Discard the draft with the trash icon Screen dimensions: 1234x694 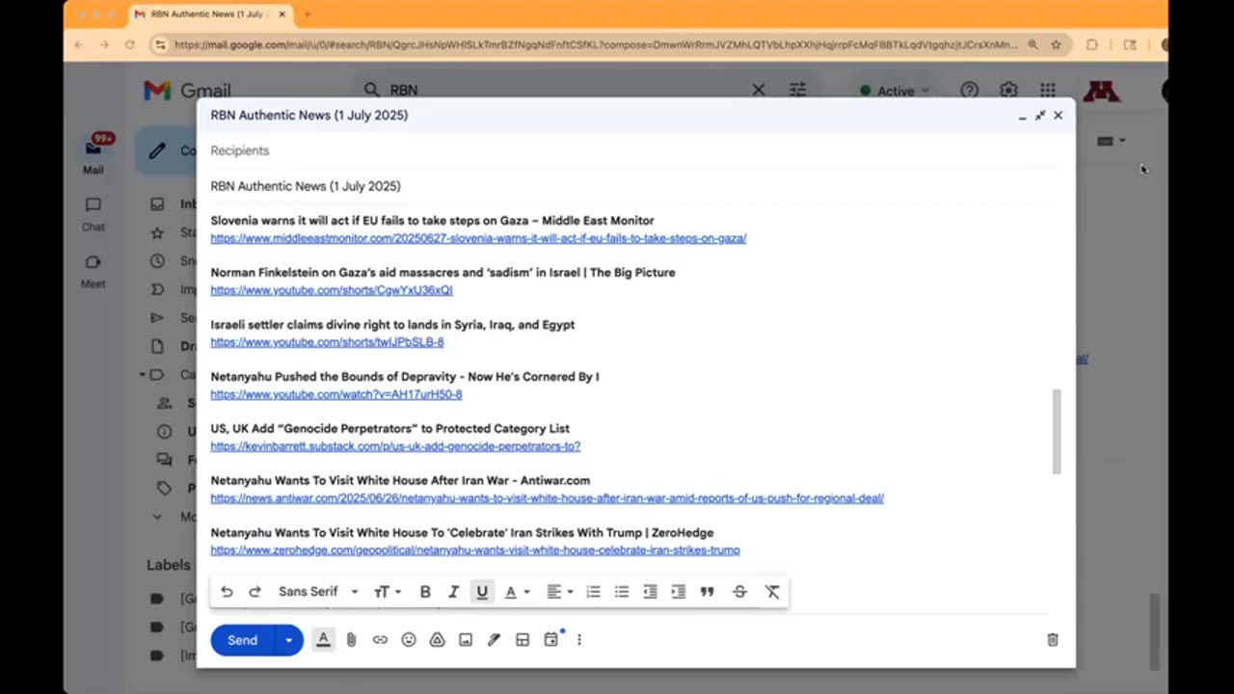tap(1053, 640)
